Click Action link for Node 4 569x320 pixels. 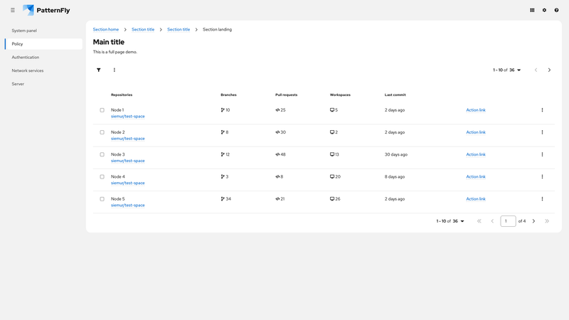pyautogui.click(x=476, y=176)
